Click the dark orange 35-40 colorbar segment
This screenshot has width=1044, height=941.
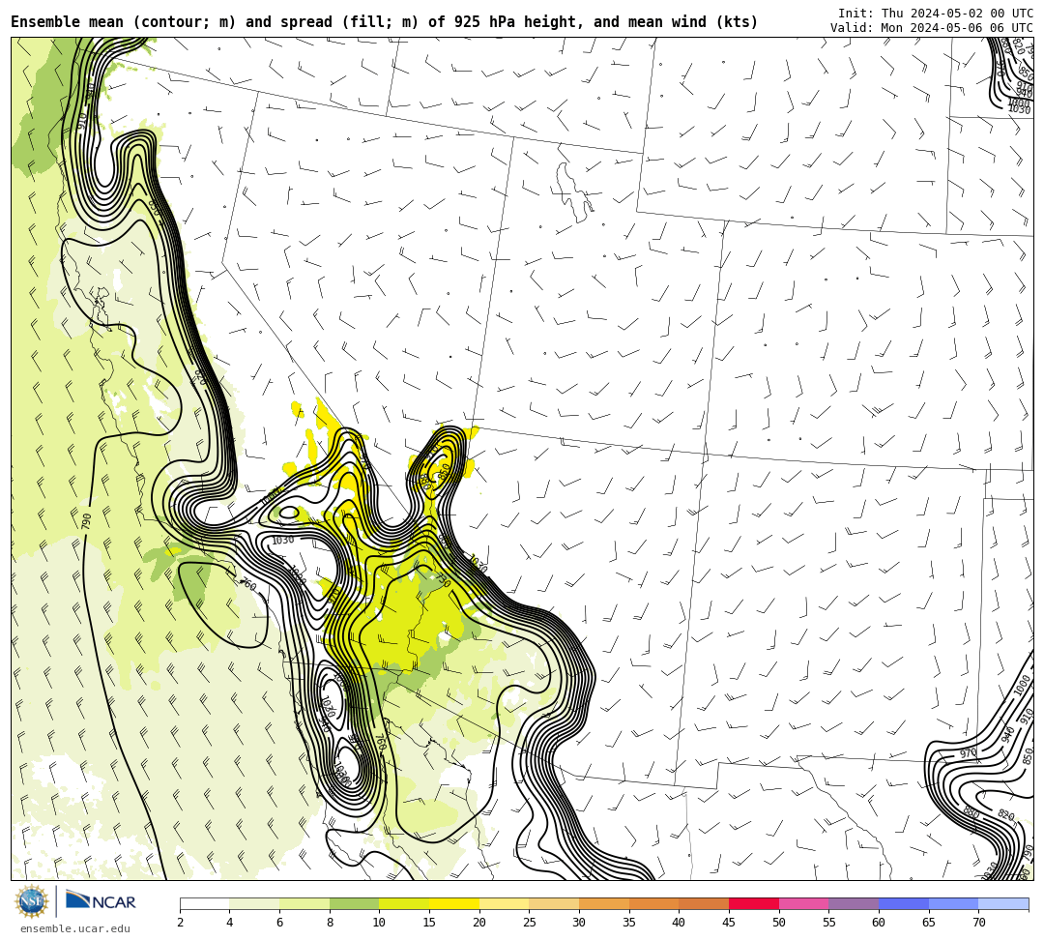(653, 903)
